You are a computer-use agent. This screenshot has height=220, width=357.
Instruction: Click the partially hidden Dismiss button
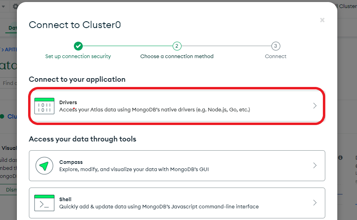[11, 190]
